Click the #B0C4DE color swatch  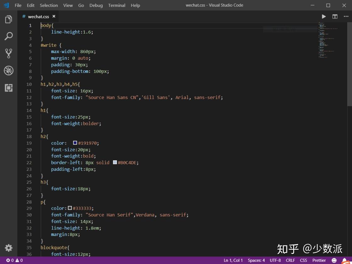[115, 162]
